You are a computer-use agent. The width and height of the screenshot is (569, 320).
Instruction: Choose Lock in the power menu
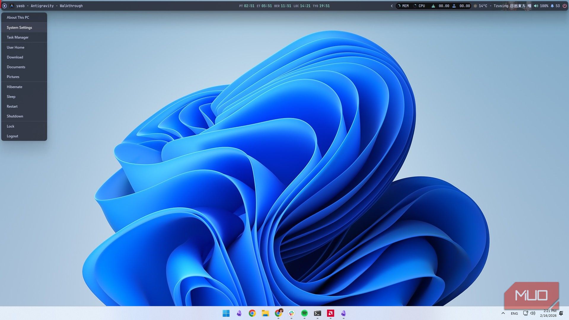point(24,126)
